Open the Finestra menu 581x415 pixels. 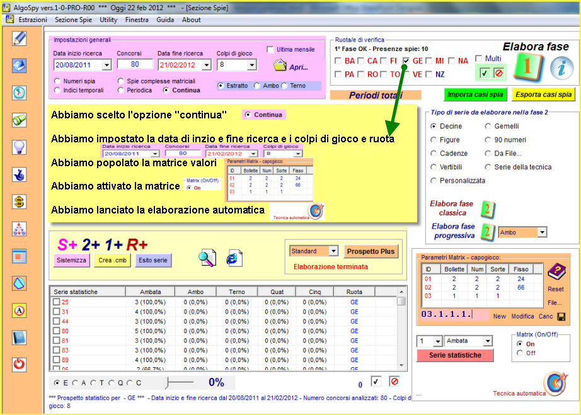137,20
